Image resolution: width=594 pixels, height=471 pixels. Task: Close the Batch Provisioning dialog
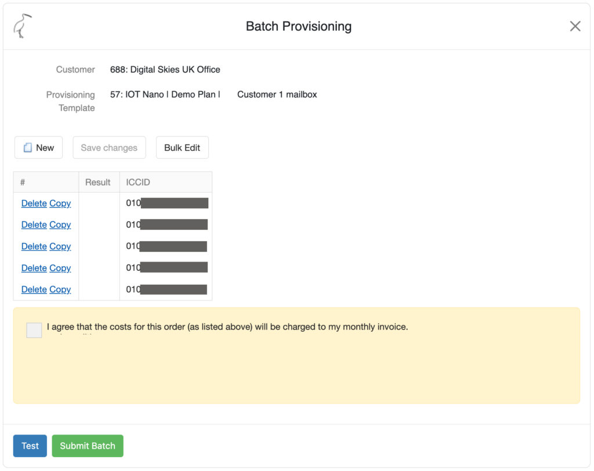coord(575,26)
